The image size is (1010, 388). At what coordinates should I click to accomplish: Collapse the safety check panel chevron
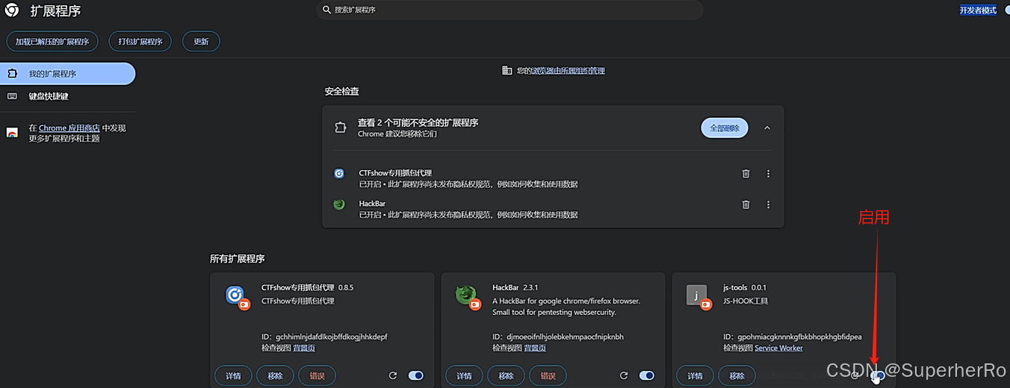767,128
